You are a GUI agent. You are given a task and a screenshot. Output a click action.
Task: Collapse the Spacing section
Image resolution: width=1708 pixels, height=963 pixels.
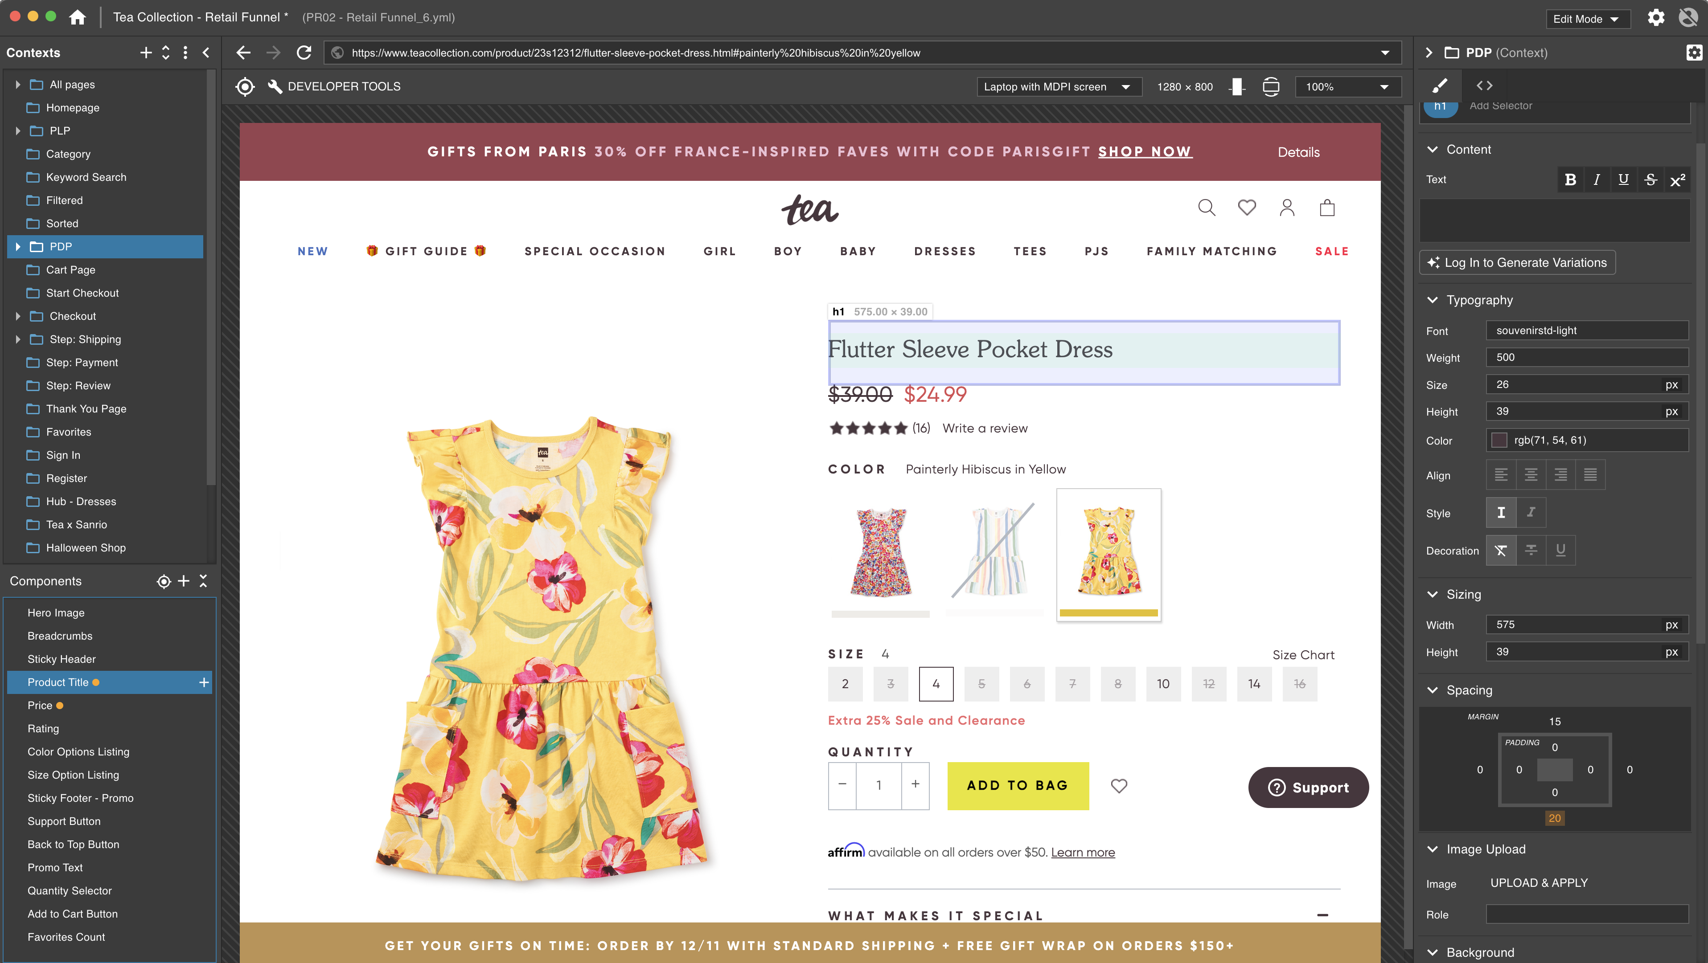(1432, 690)
